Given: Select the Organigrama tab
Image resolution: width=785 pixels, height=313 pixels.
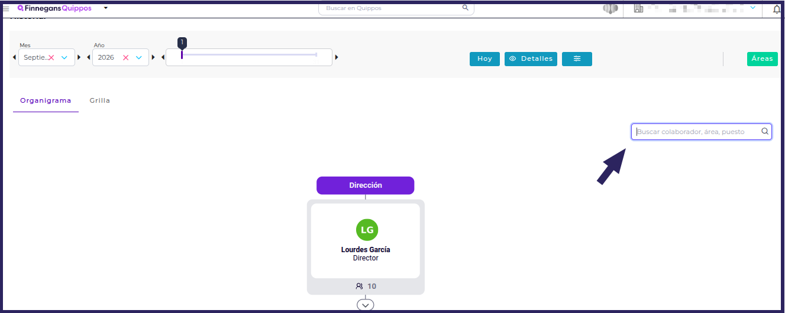Looking at the screenshot, I should click(46, 100).
